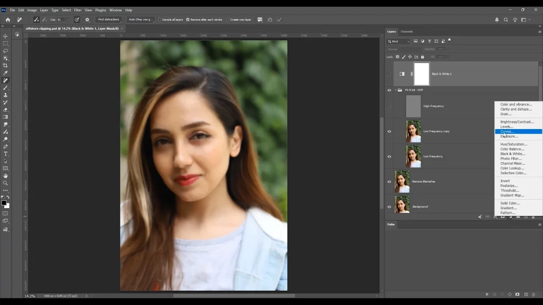The image size is (543, 305).
Task: Choose Curves... from adjustment menu
Action: click(519, 131)
